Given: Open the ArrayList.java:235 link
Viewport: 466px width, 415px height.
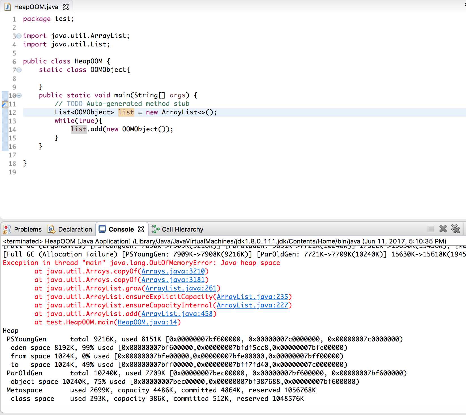Looking at the screenshot, I should click(x=252, y=297).
